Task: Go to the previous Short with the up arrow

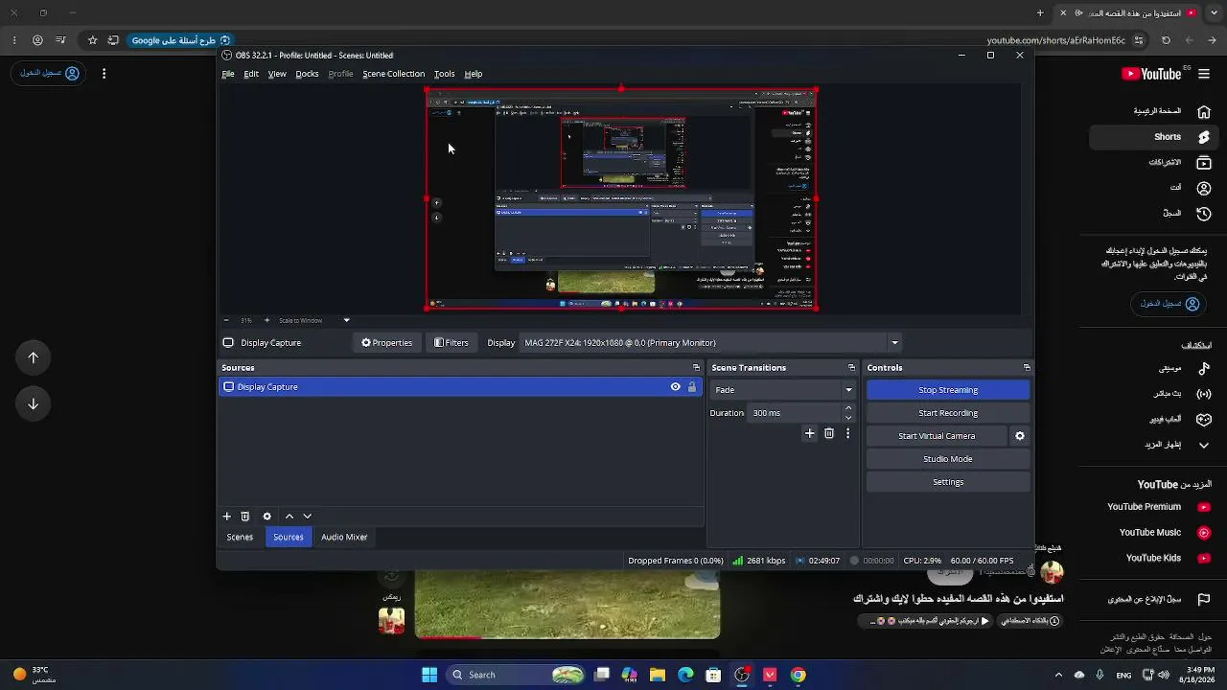Action: (x=33, y=357)
